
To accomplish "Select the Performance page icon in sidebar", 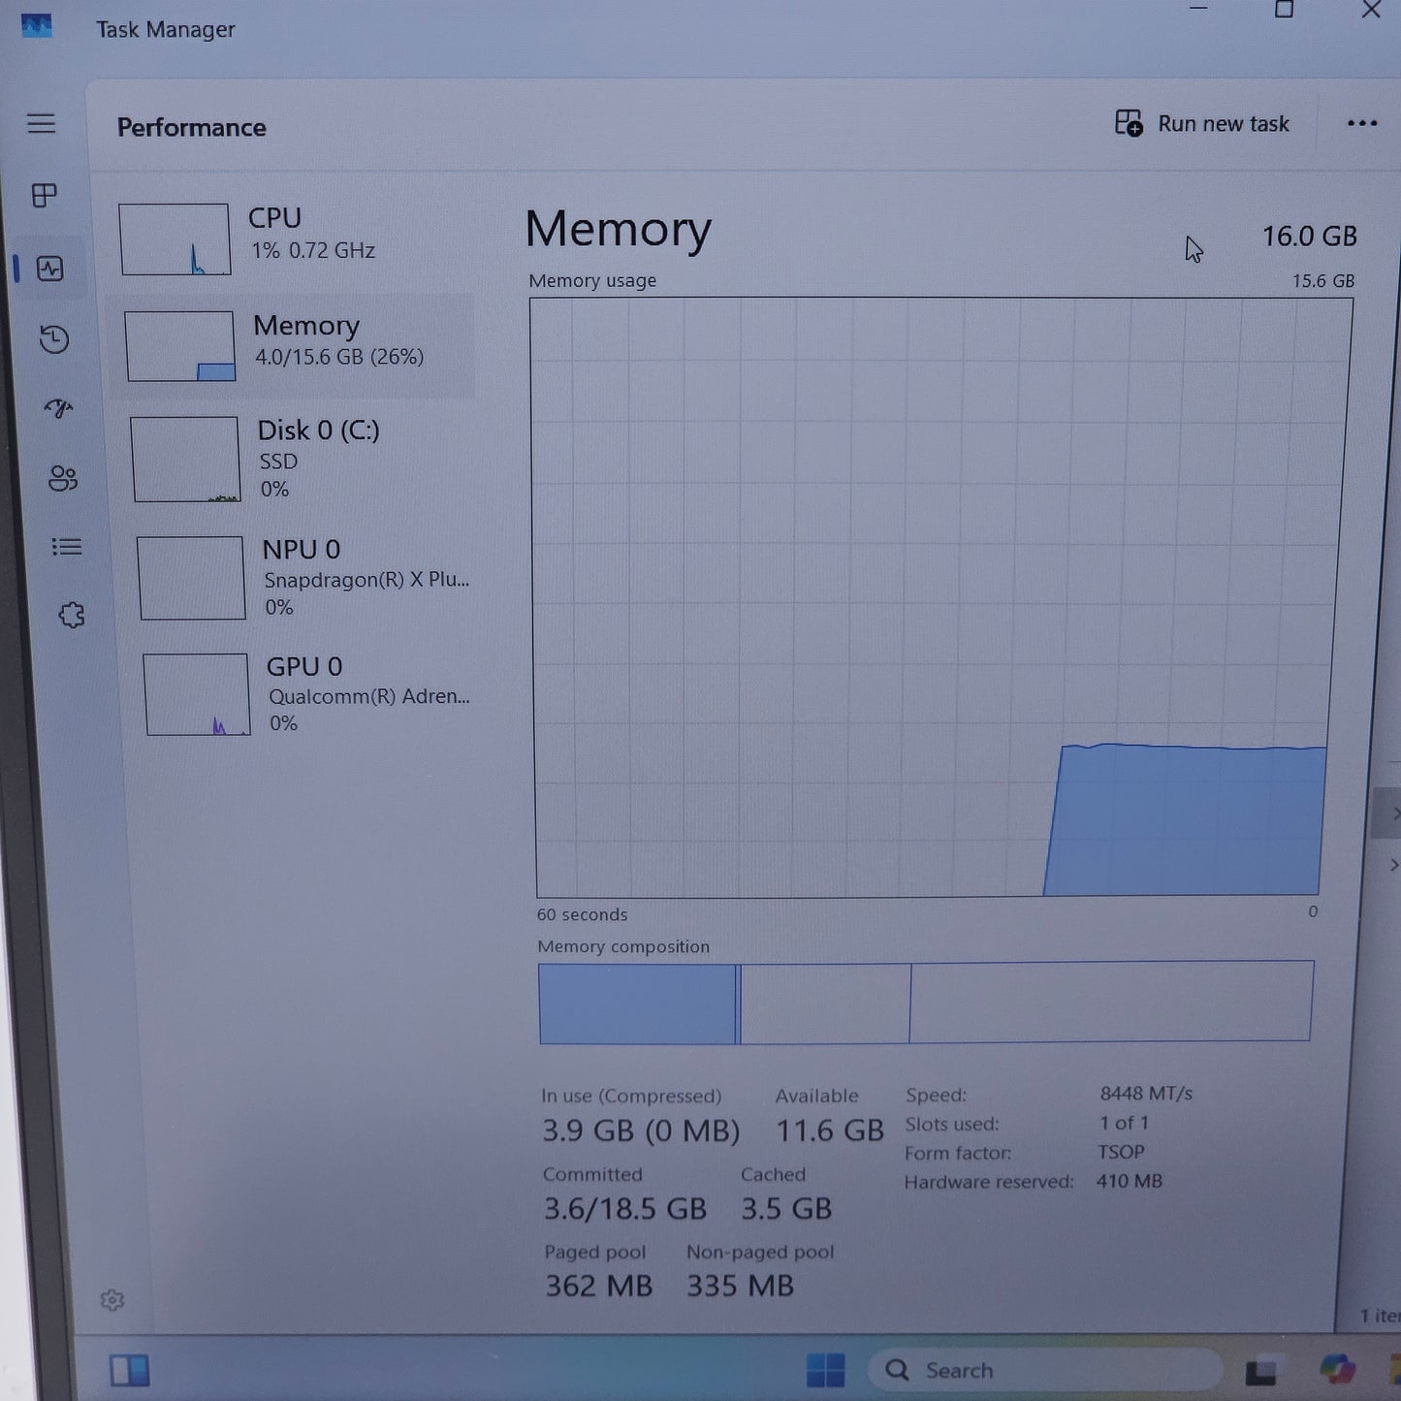I will pyautogui.click(x=49, y=268).
